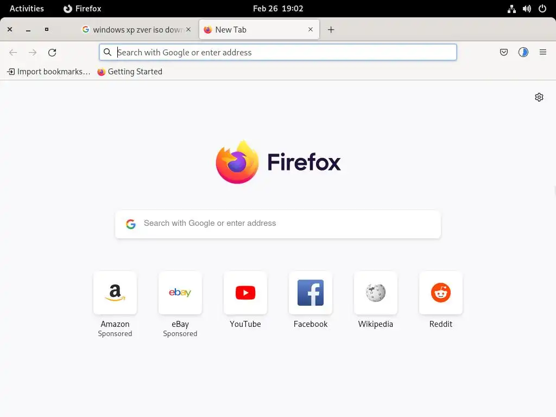556x417 pixels.
Task: Focus the center Google search box
Action: click(x=277, y=224)
